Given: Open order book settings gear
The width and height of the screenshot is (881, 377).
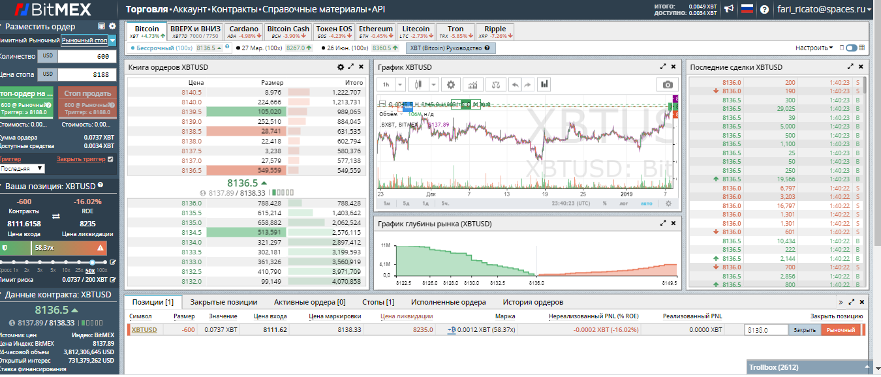Looking at the screenshot, I should point(340,67).
